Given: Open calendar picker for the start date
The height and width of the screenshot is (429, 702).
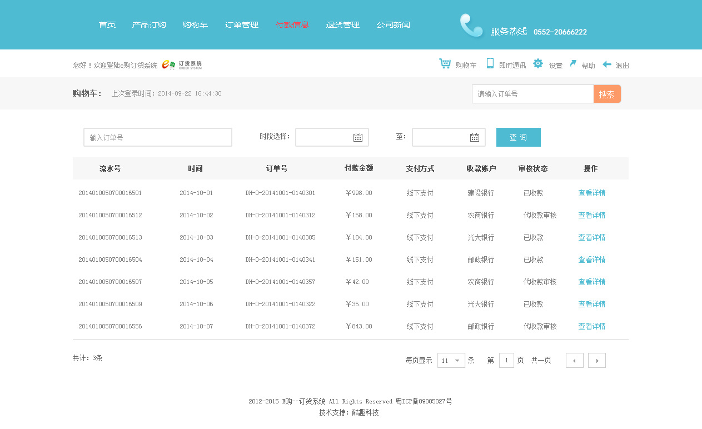Looking at the screenshot, I should click(359, 137).
